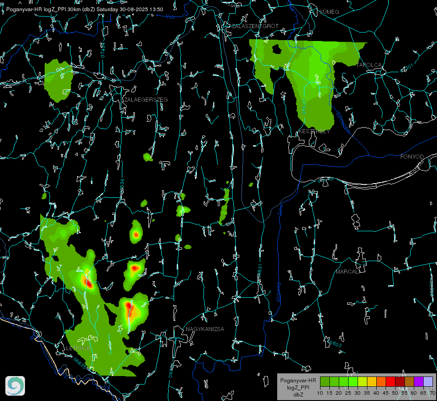
Task: Click the SÜMEG city label
Action: (329, 12)
